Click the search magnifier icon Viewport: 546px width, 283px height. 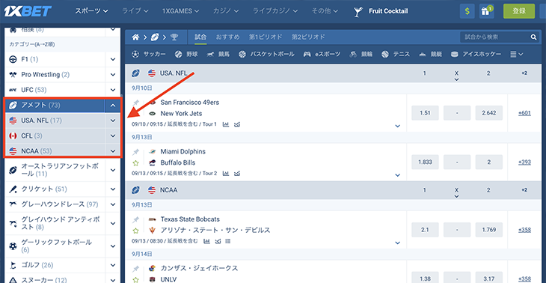click(533, 37)
